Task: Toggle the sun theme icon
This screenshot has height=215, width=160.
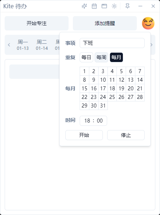Action: (114, 6)
